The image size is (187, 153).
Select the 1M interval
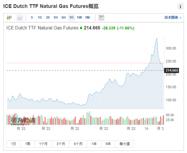[x=87, y=17]
